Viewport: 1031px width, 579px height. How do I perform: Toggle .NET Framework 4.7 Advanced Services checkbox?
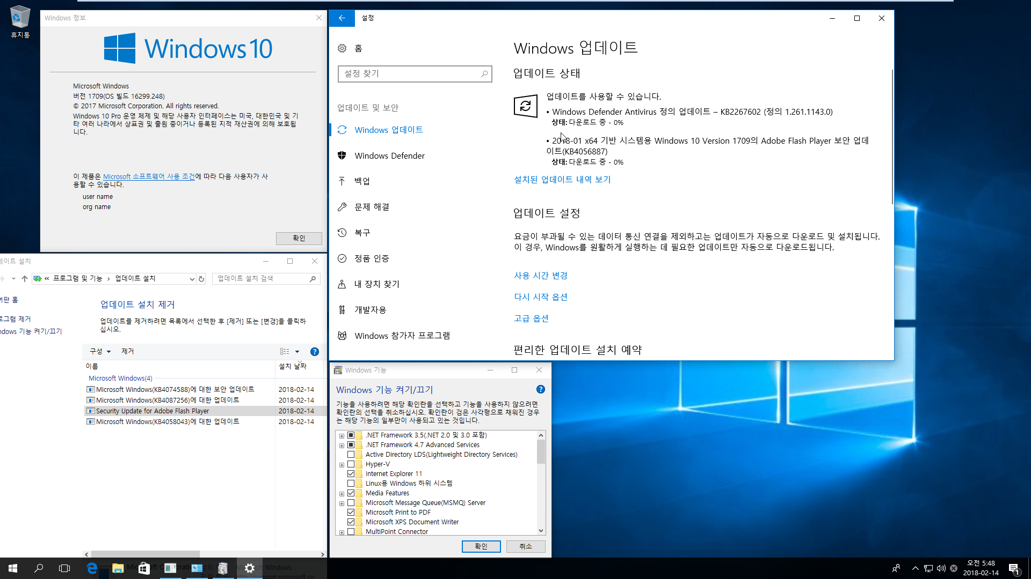click(351, 445)
